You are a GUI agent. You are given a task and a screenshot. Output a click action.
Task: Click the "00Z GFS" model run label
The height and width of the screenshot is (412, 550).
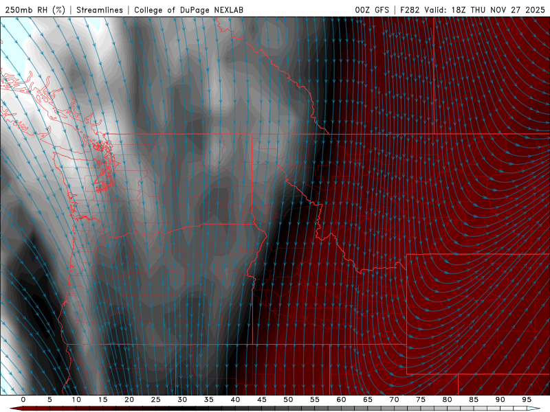372,10
